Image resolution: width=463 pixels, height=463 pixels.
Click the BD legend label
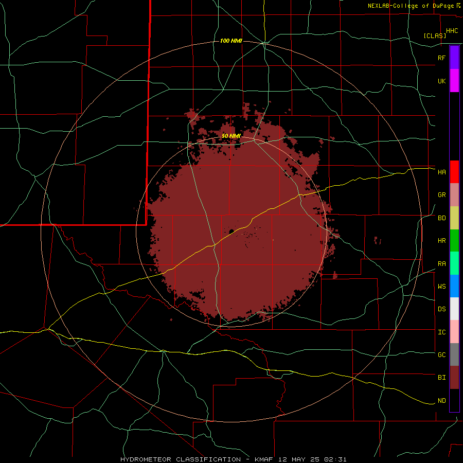click(441, 218)
